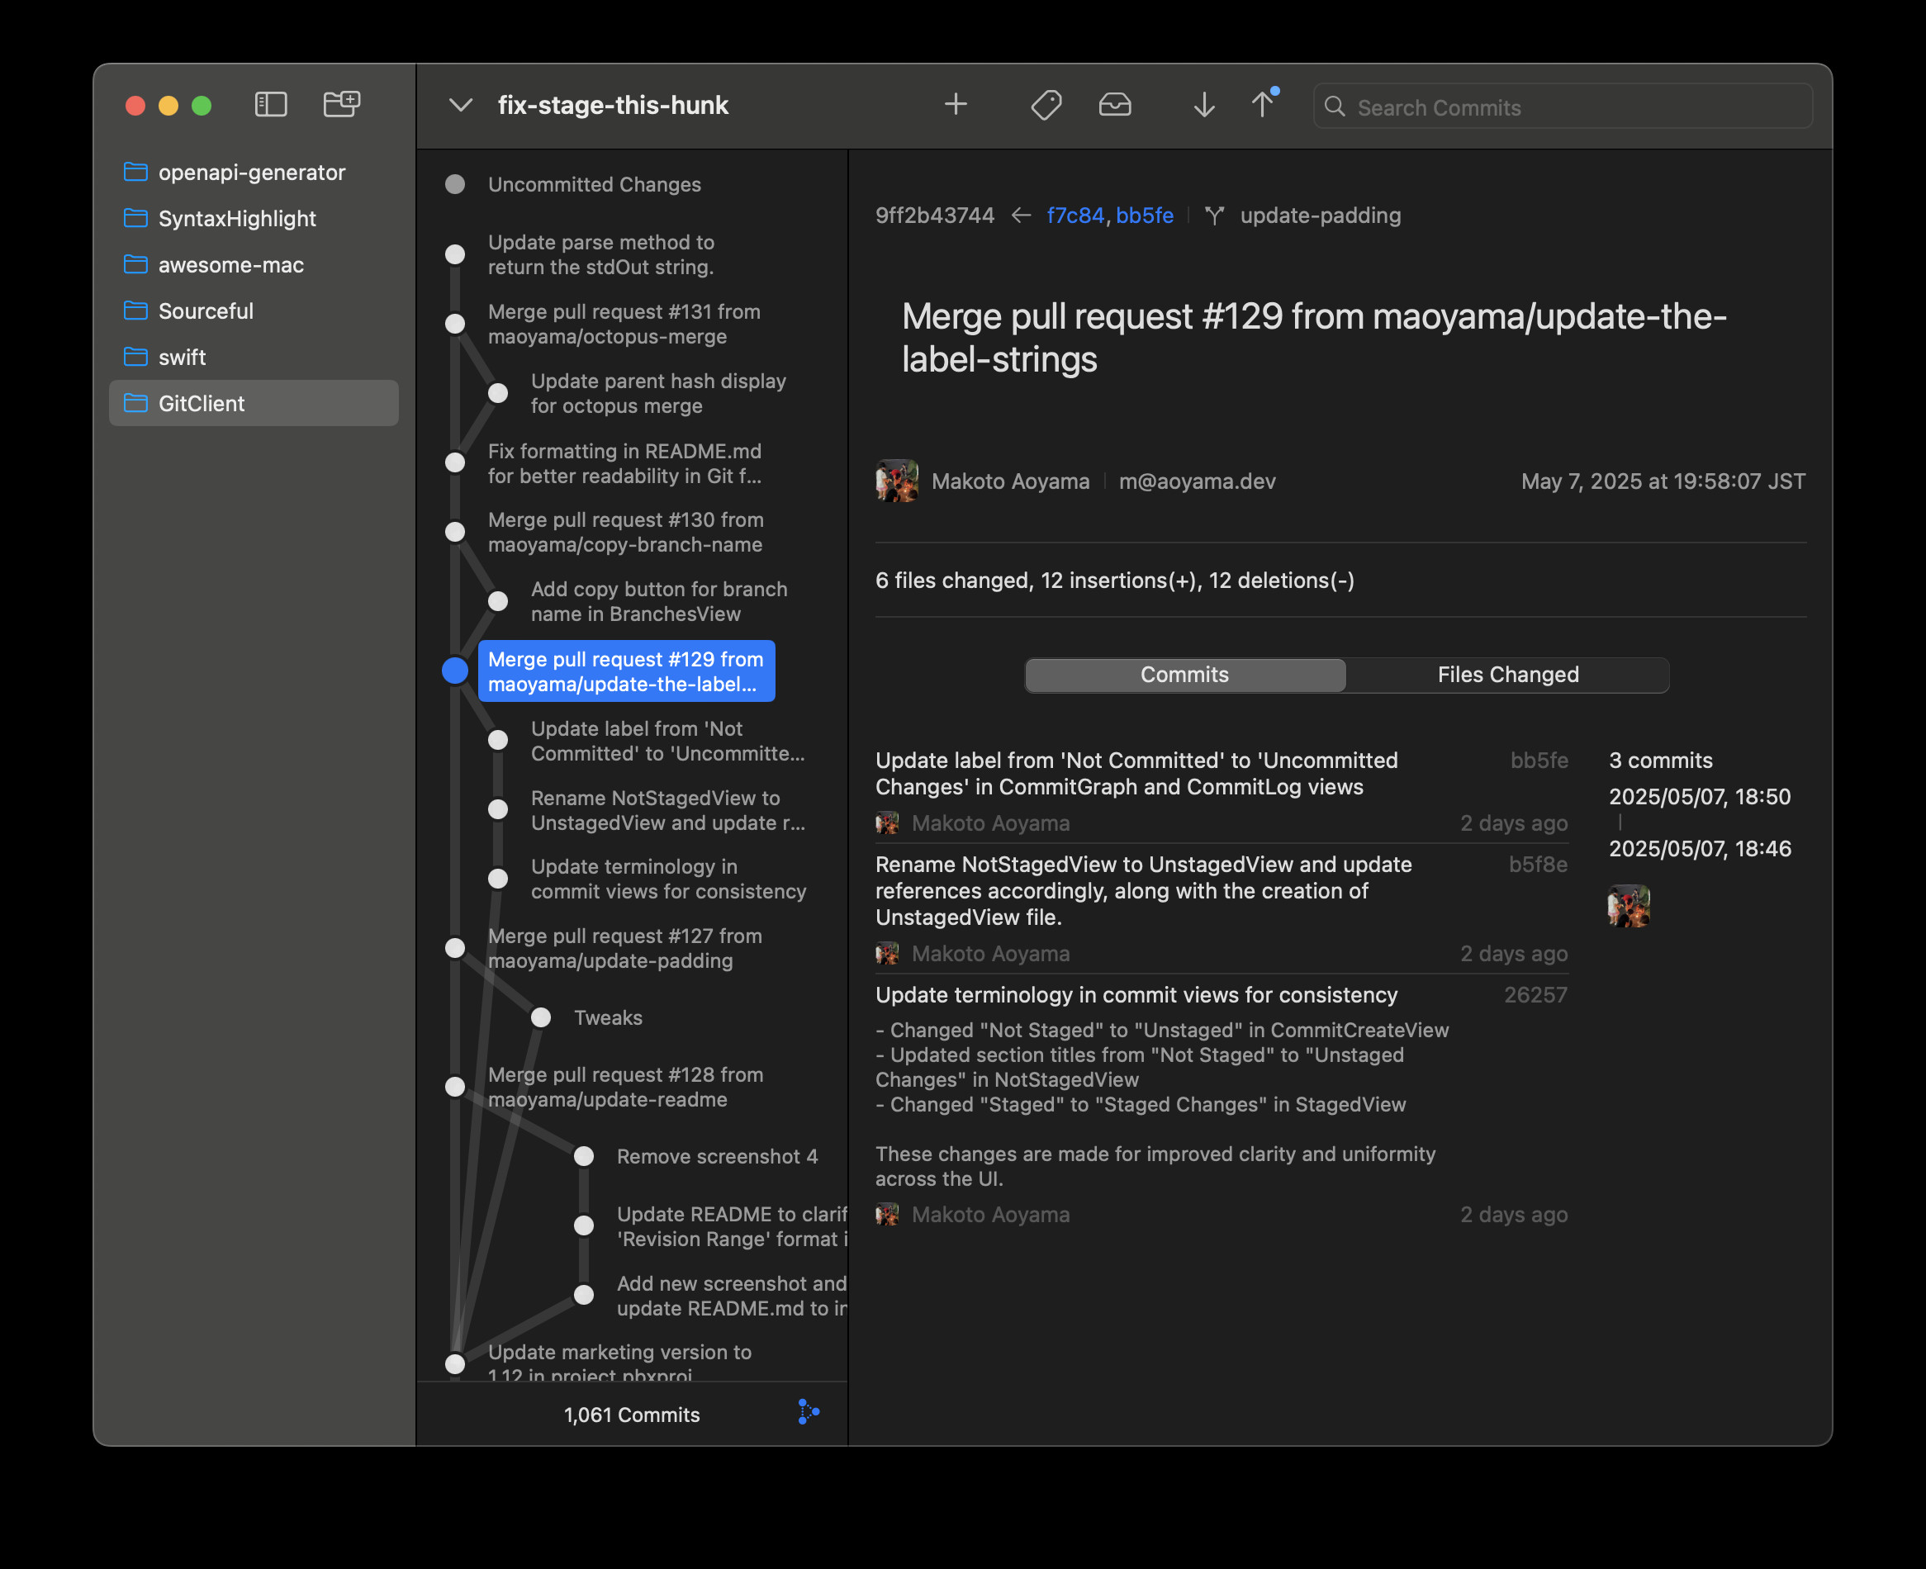Select the Sourceful folder in sidebar
Screen dimensions: 1926x1569
(x=206, y=310)
